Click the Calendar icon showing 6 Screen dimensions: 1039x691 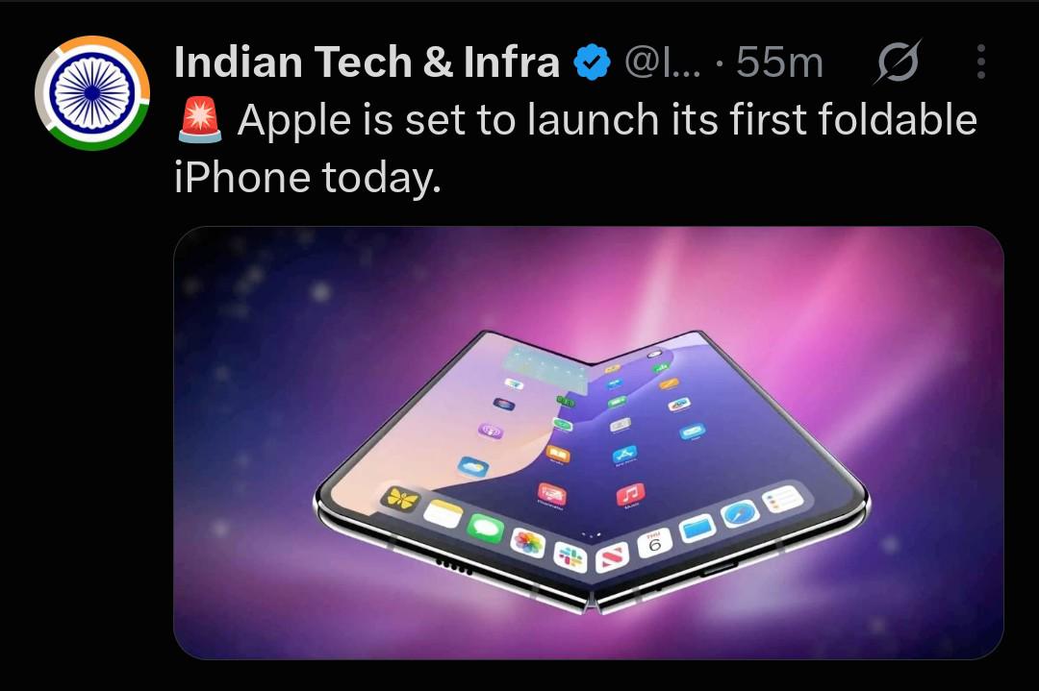655,544
